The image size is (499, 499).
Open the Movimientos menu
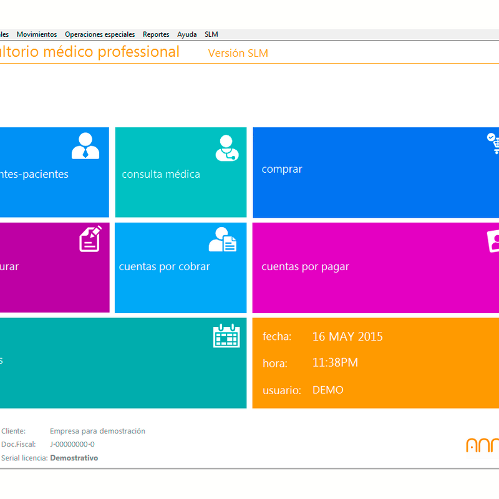click(37, 34)
